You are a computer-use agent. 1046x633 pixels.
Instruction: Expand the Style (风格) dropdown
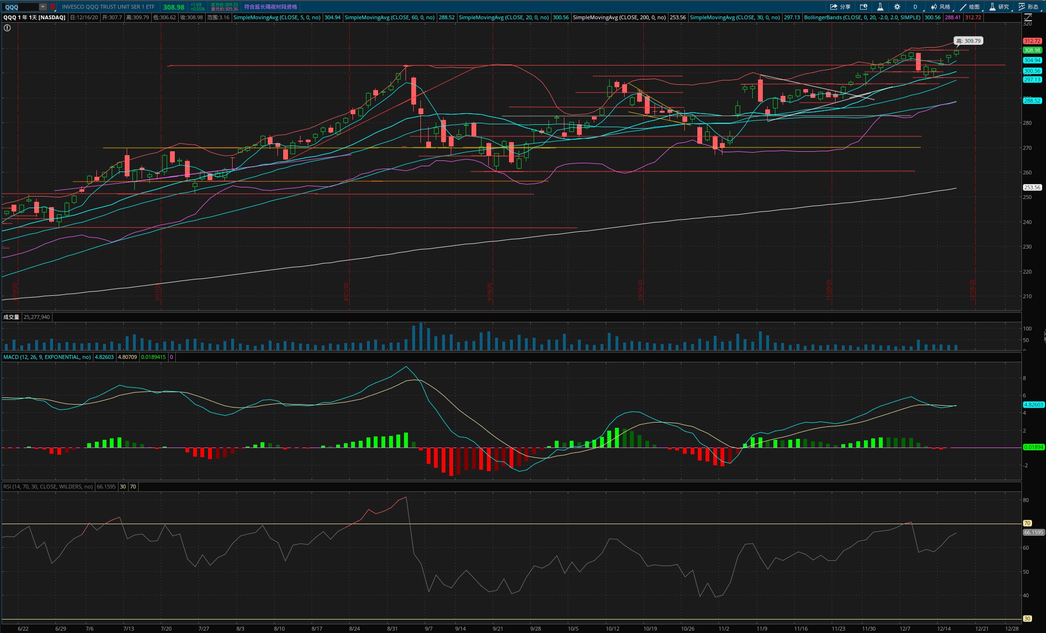click(x=941, y=7)
